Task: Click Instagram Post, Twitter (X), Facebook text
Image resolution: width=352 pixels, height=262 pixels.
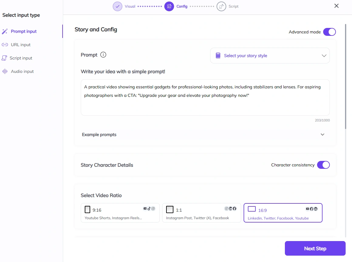Action: click(197, 218)
